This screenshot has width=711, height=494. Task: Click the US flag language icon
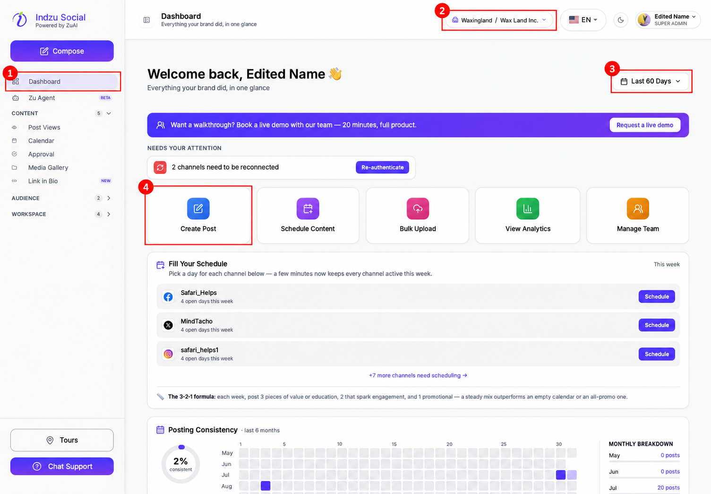[574, 20]
